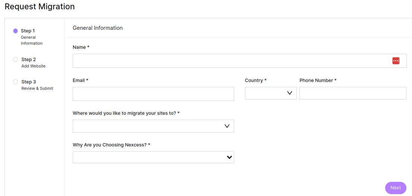
Task: Click the arrow on the migrate sites dropdown
Action: tap(227, 126)
